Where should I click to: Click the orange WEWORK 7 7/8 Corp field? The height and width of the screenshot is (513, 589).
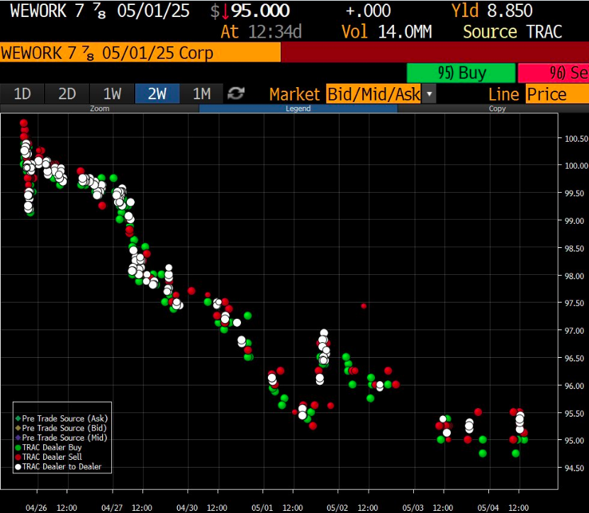click(x=140, y=52)
